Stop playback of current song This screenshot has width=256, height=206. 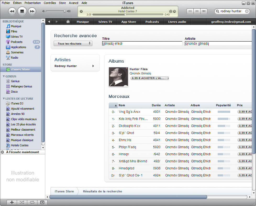coord(22,11)
